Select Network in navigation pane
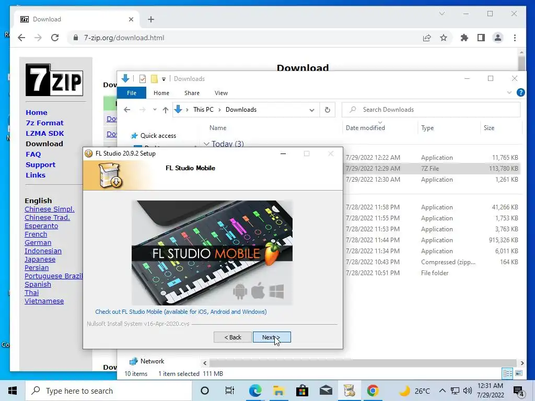 pos(152,361)
